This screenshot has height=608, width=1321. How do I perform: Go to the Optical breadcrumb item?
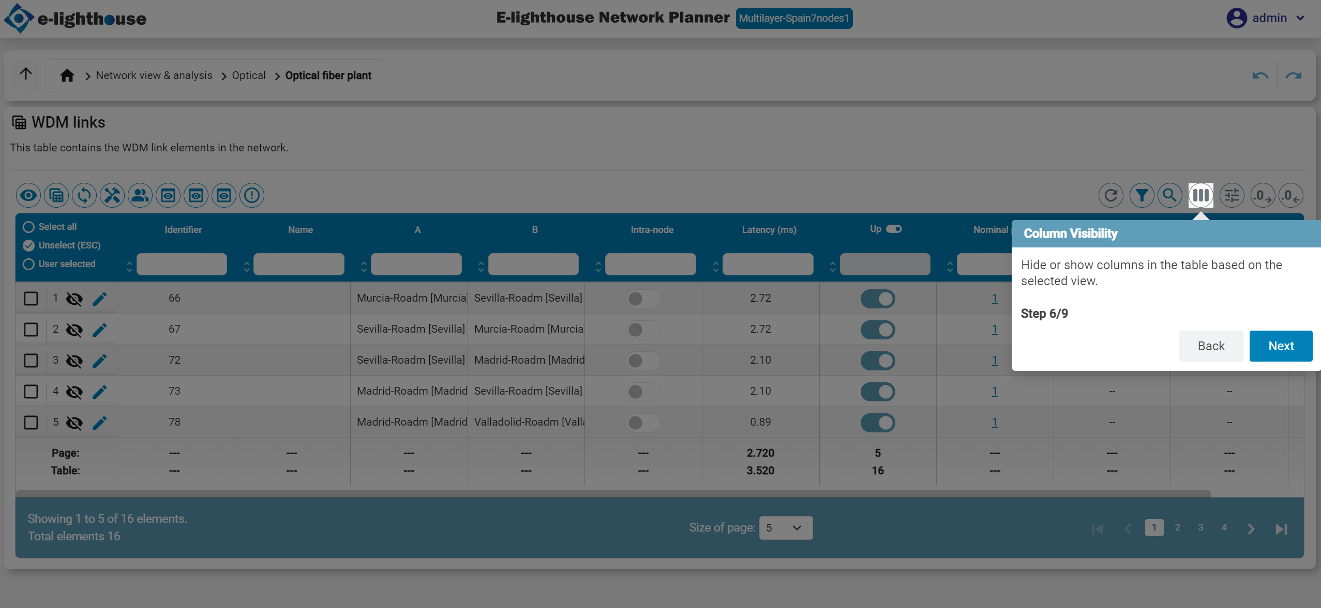tap(248, 75)
